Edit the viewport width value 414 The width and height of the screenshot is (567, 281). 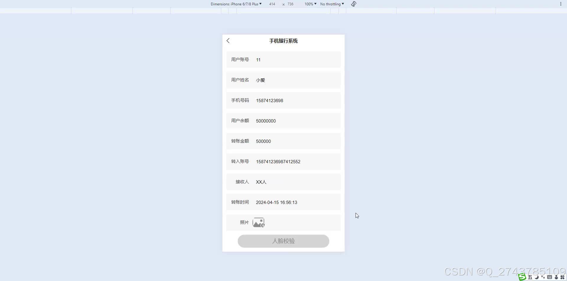pyautogui.click(x=272, y=4)
